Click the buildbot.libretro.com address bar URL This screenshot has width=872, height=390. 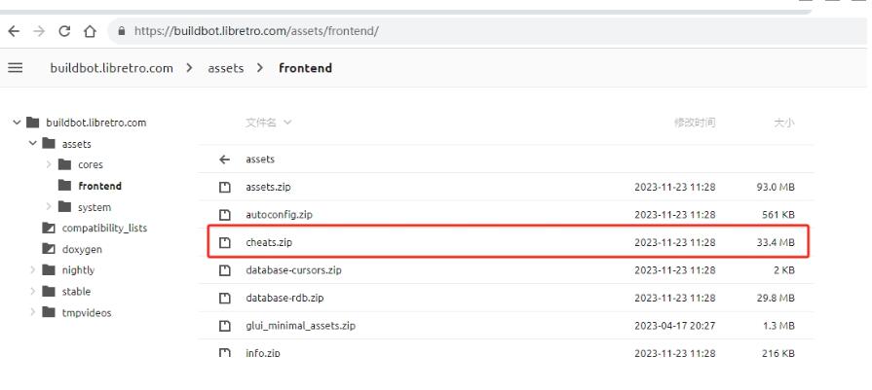pos(256,31)
